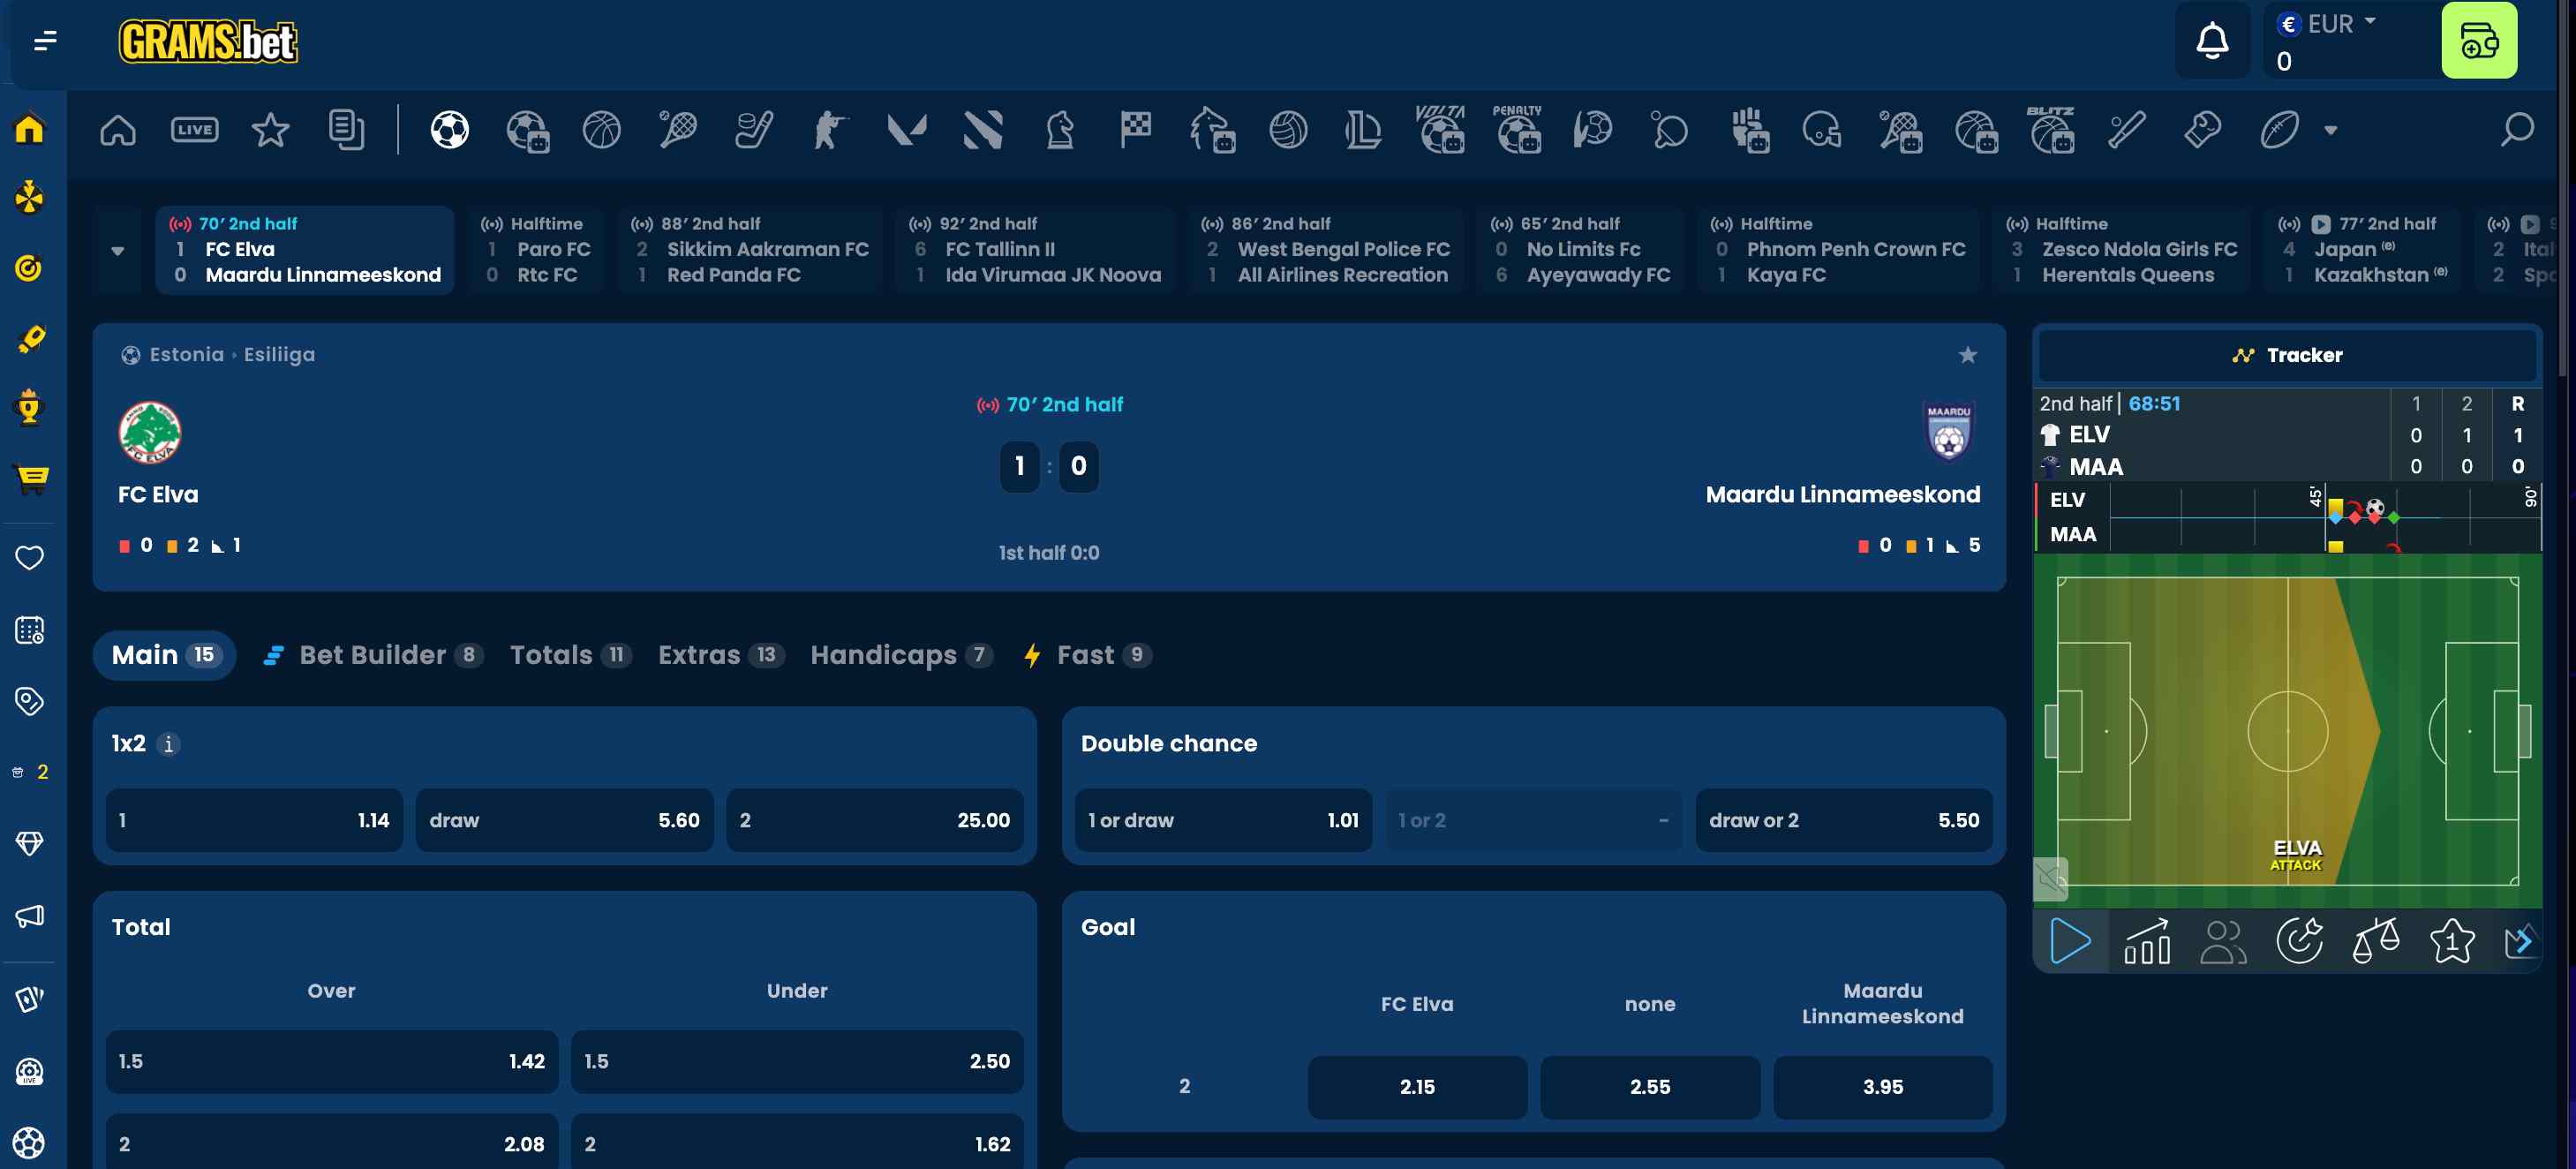Show lineups players view in tracker
This screenshot has width=2576, height=1169.
(2223, 941)
